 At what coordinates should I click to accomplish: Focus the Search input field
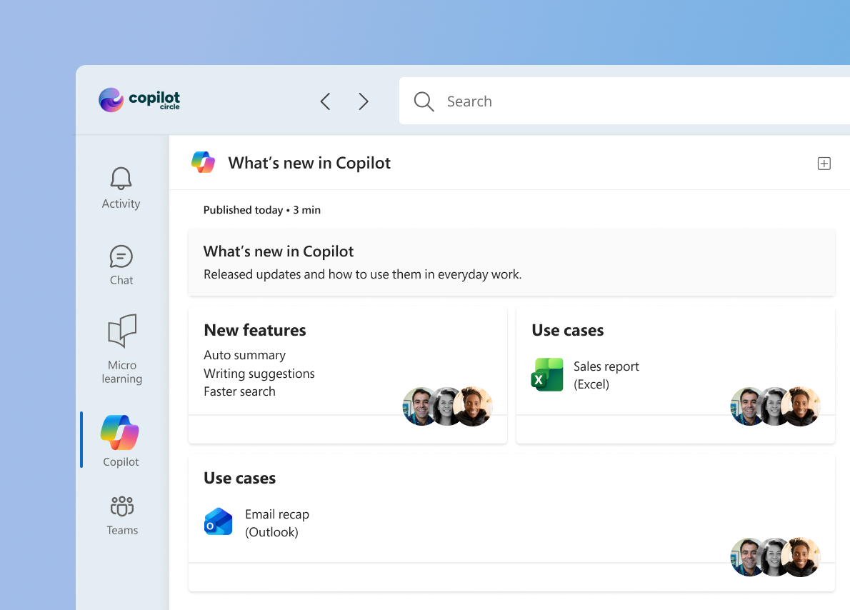click(624, 101)
